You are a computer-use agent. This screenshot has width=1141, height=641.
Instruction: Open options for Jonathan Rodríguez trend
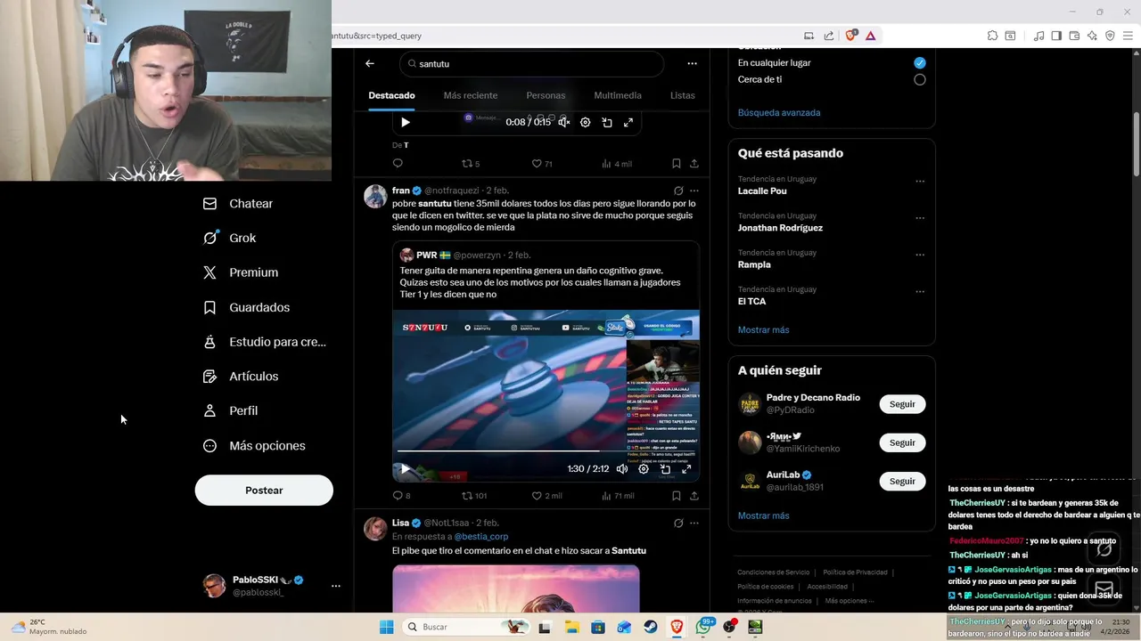(920, 218)
